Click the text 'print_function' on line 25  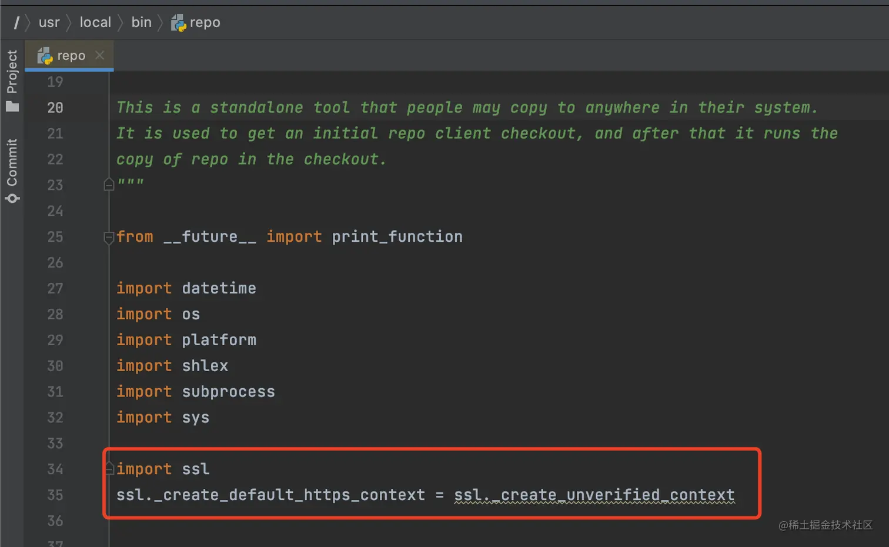pyautogui.click(x=397, y=236)
